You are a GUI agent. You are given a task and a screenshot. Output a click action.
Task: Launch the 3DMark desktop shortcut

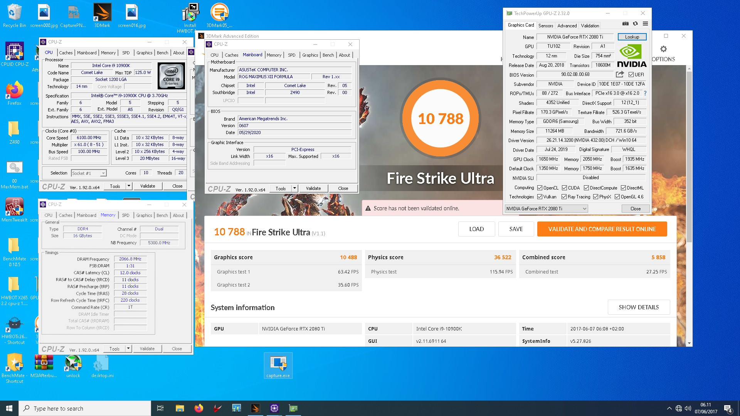point(102,16)
